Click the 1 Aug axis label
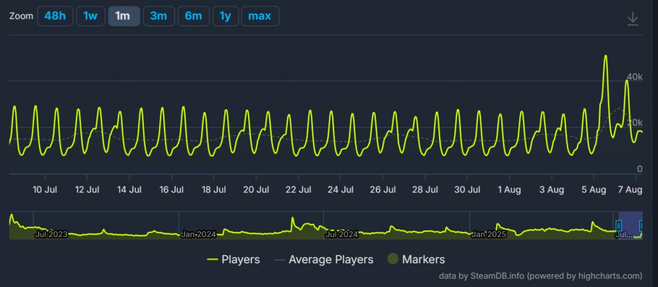The image size is (658, 287). pyautogui.click(x=510, y=189)
